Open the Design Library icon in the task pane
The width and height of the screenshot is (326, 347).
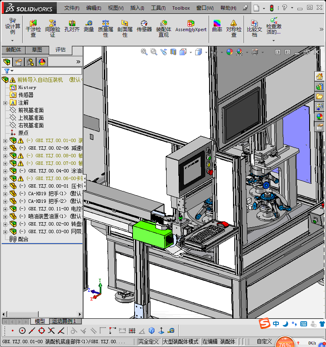coord(319,86)
